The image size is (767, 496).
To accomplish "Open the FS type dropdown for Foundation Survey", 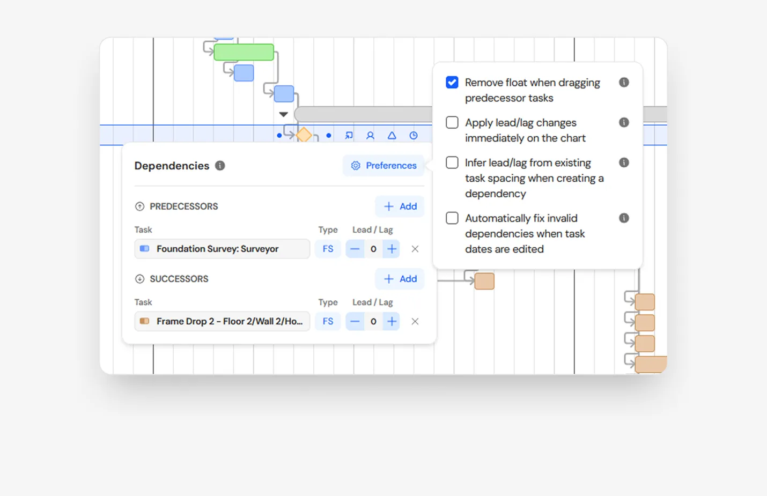I will coord(328,249).
